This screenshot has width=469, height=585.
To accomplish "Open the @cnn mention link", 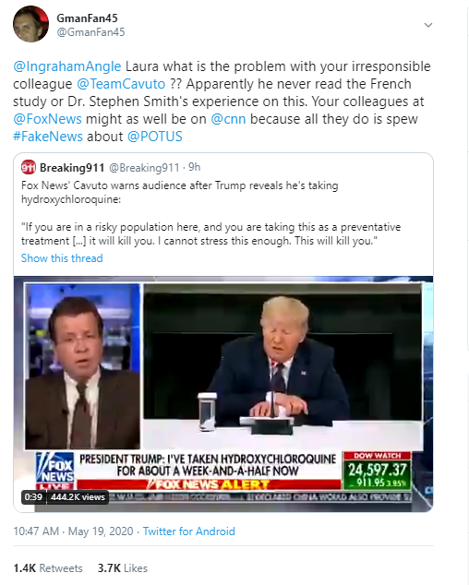I will point(228,119).
